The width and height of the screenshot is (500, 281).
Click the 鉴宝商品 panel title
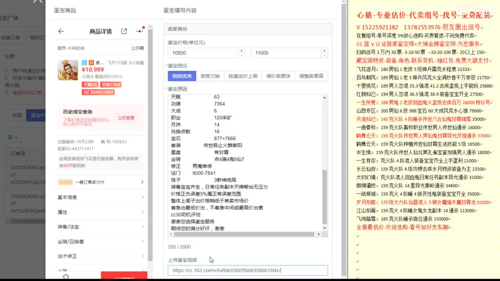click(x=65, y=11)
